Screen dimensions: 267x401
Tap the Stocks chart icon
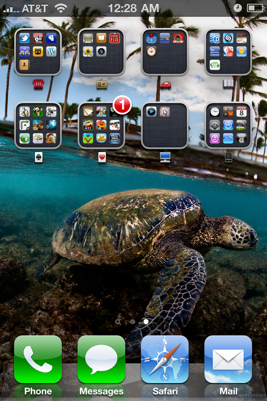(228, 138)
